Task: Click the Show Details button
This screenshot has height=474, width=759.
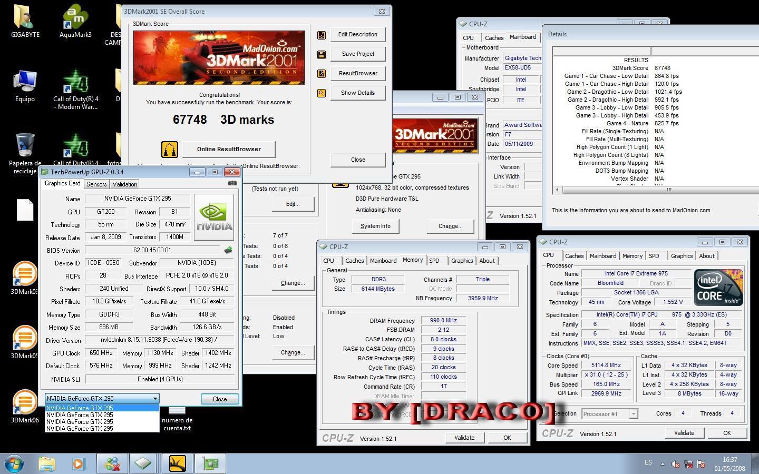Action: coord(358,93)
